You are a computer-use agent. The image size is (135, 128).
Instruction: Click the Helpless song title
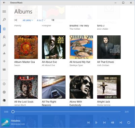tap(15, 121)
